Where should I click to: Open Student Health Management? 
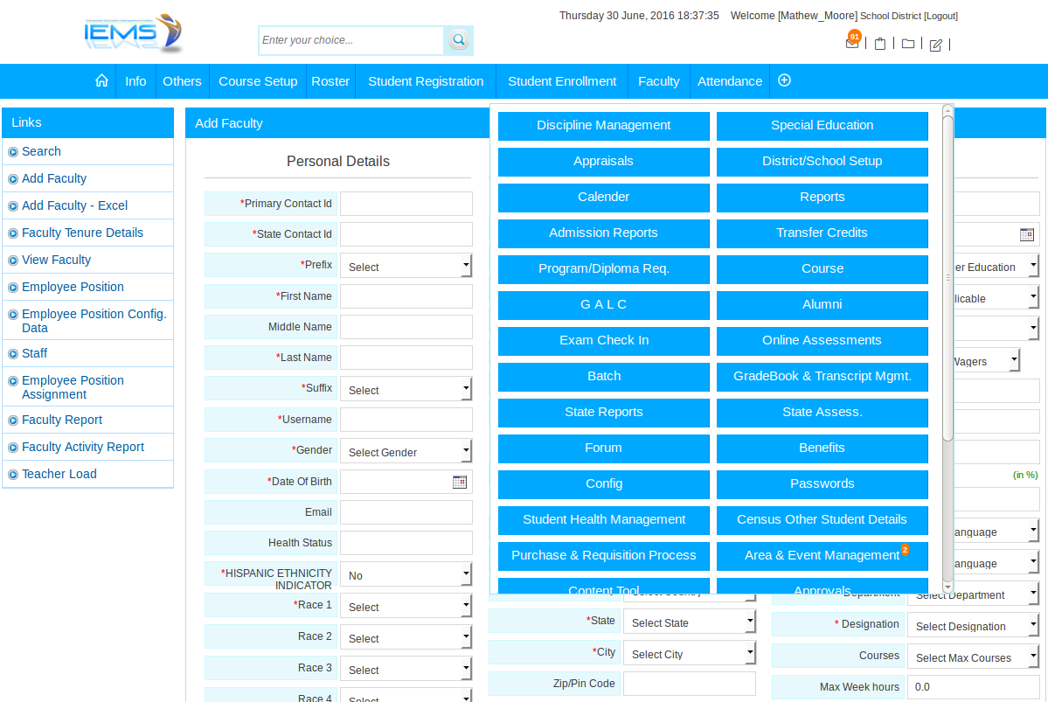(603, 520)
